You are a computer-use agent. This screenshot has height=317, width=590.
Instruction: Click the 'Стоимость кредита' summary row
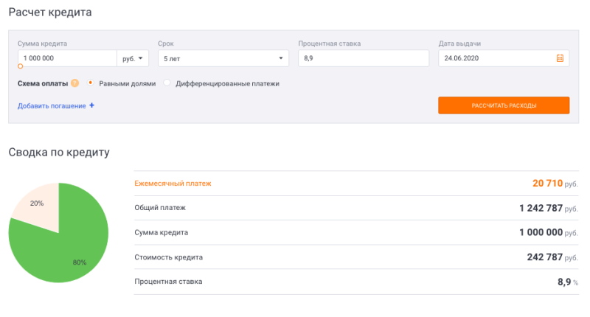(356, 257)
